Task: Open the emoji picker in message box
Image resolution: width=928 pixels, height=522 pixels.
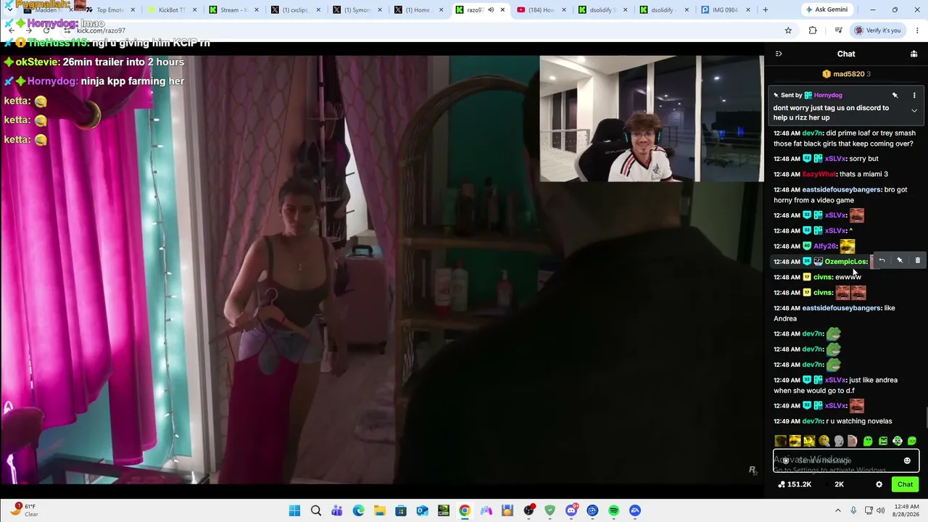Action: click(x=907, y=460)
